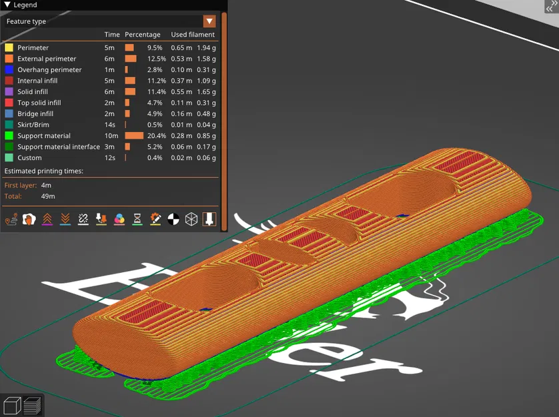Collapse sidebar using top-right chevrons icon
The width and height of the screenshot is (559, 417).
(552, 6)
